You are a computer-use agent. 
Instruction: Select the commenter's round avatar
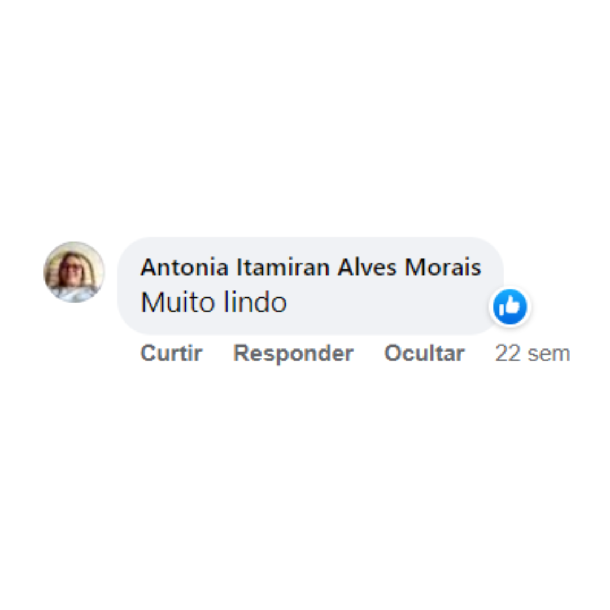point(74,272)
